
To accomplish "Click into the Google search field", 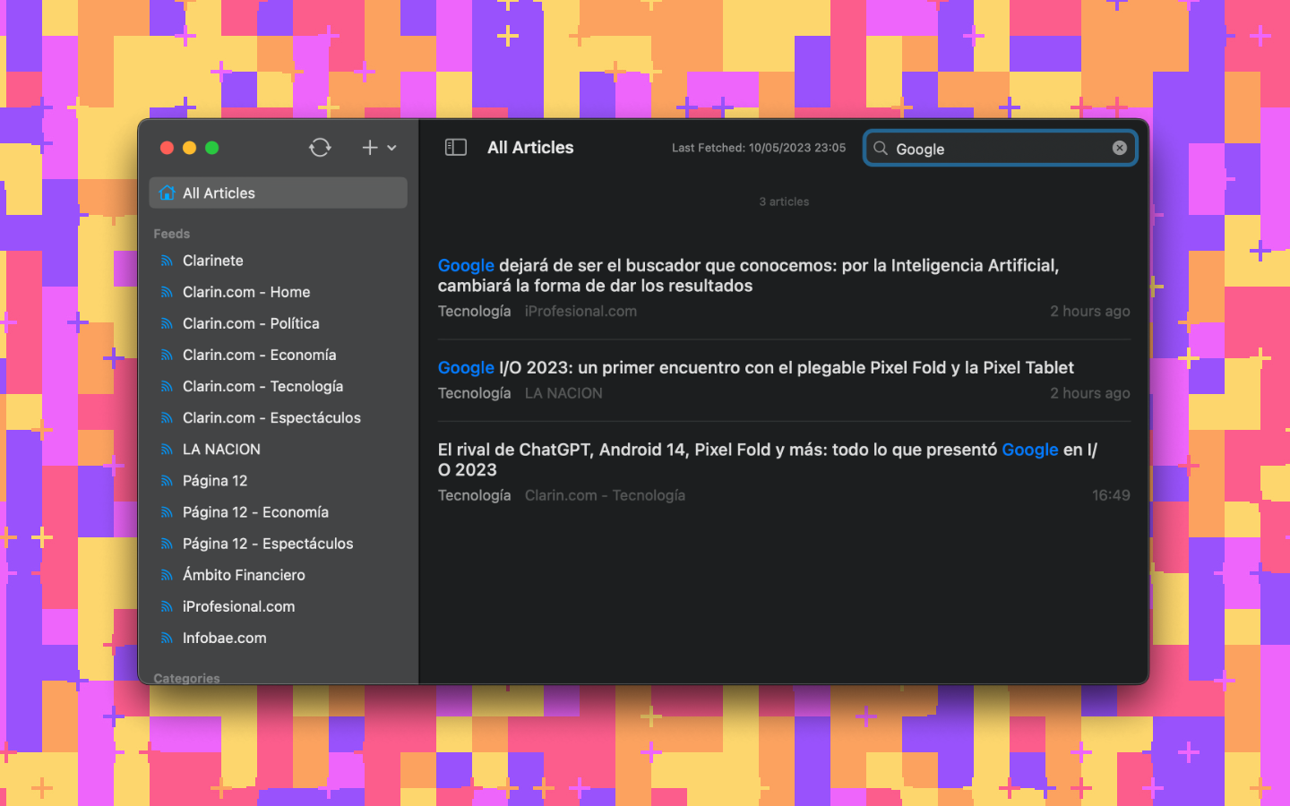I will pyautogui.click(x=1001, y=149).
